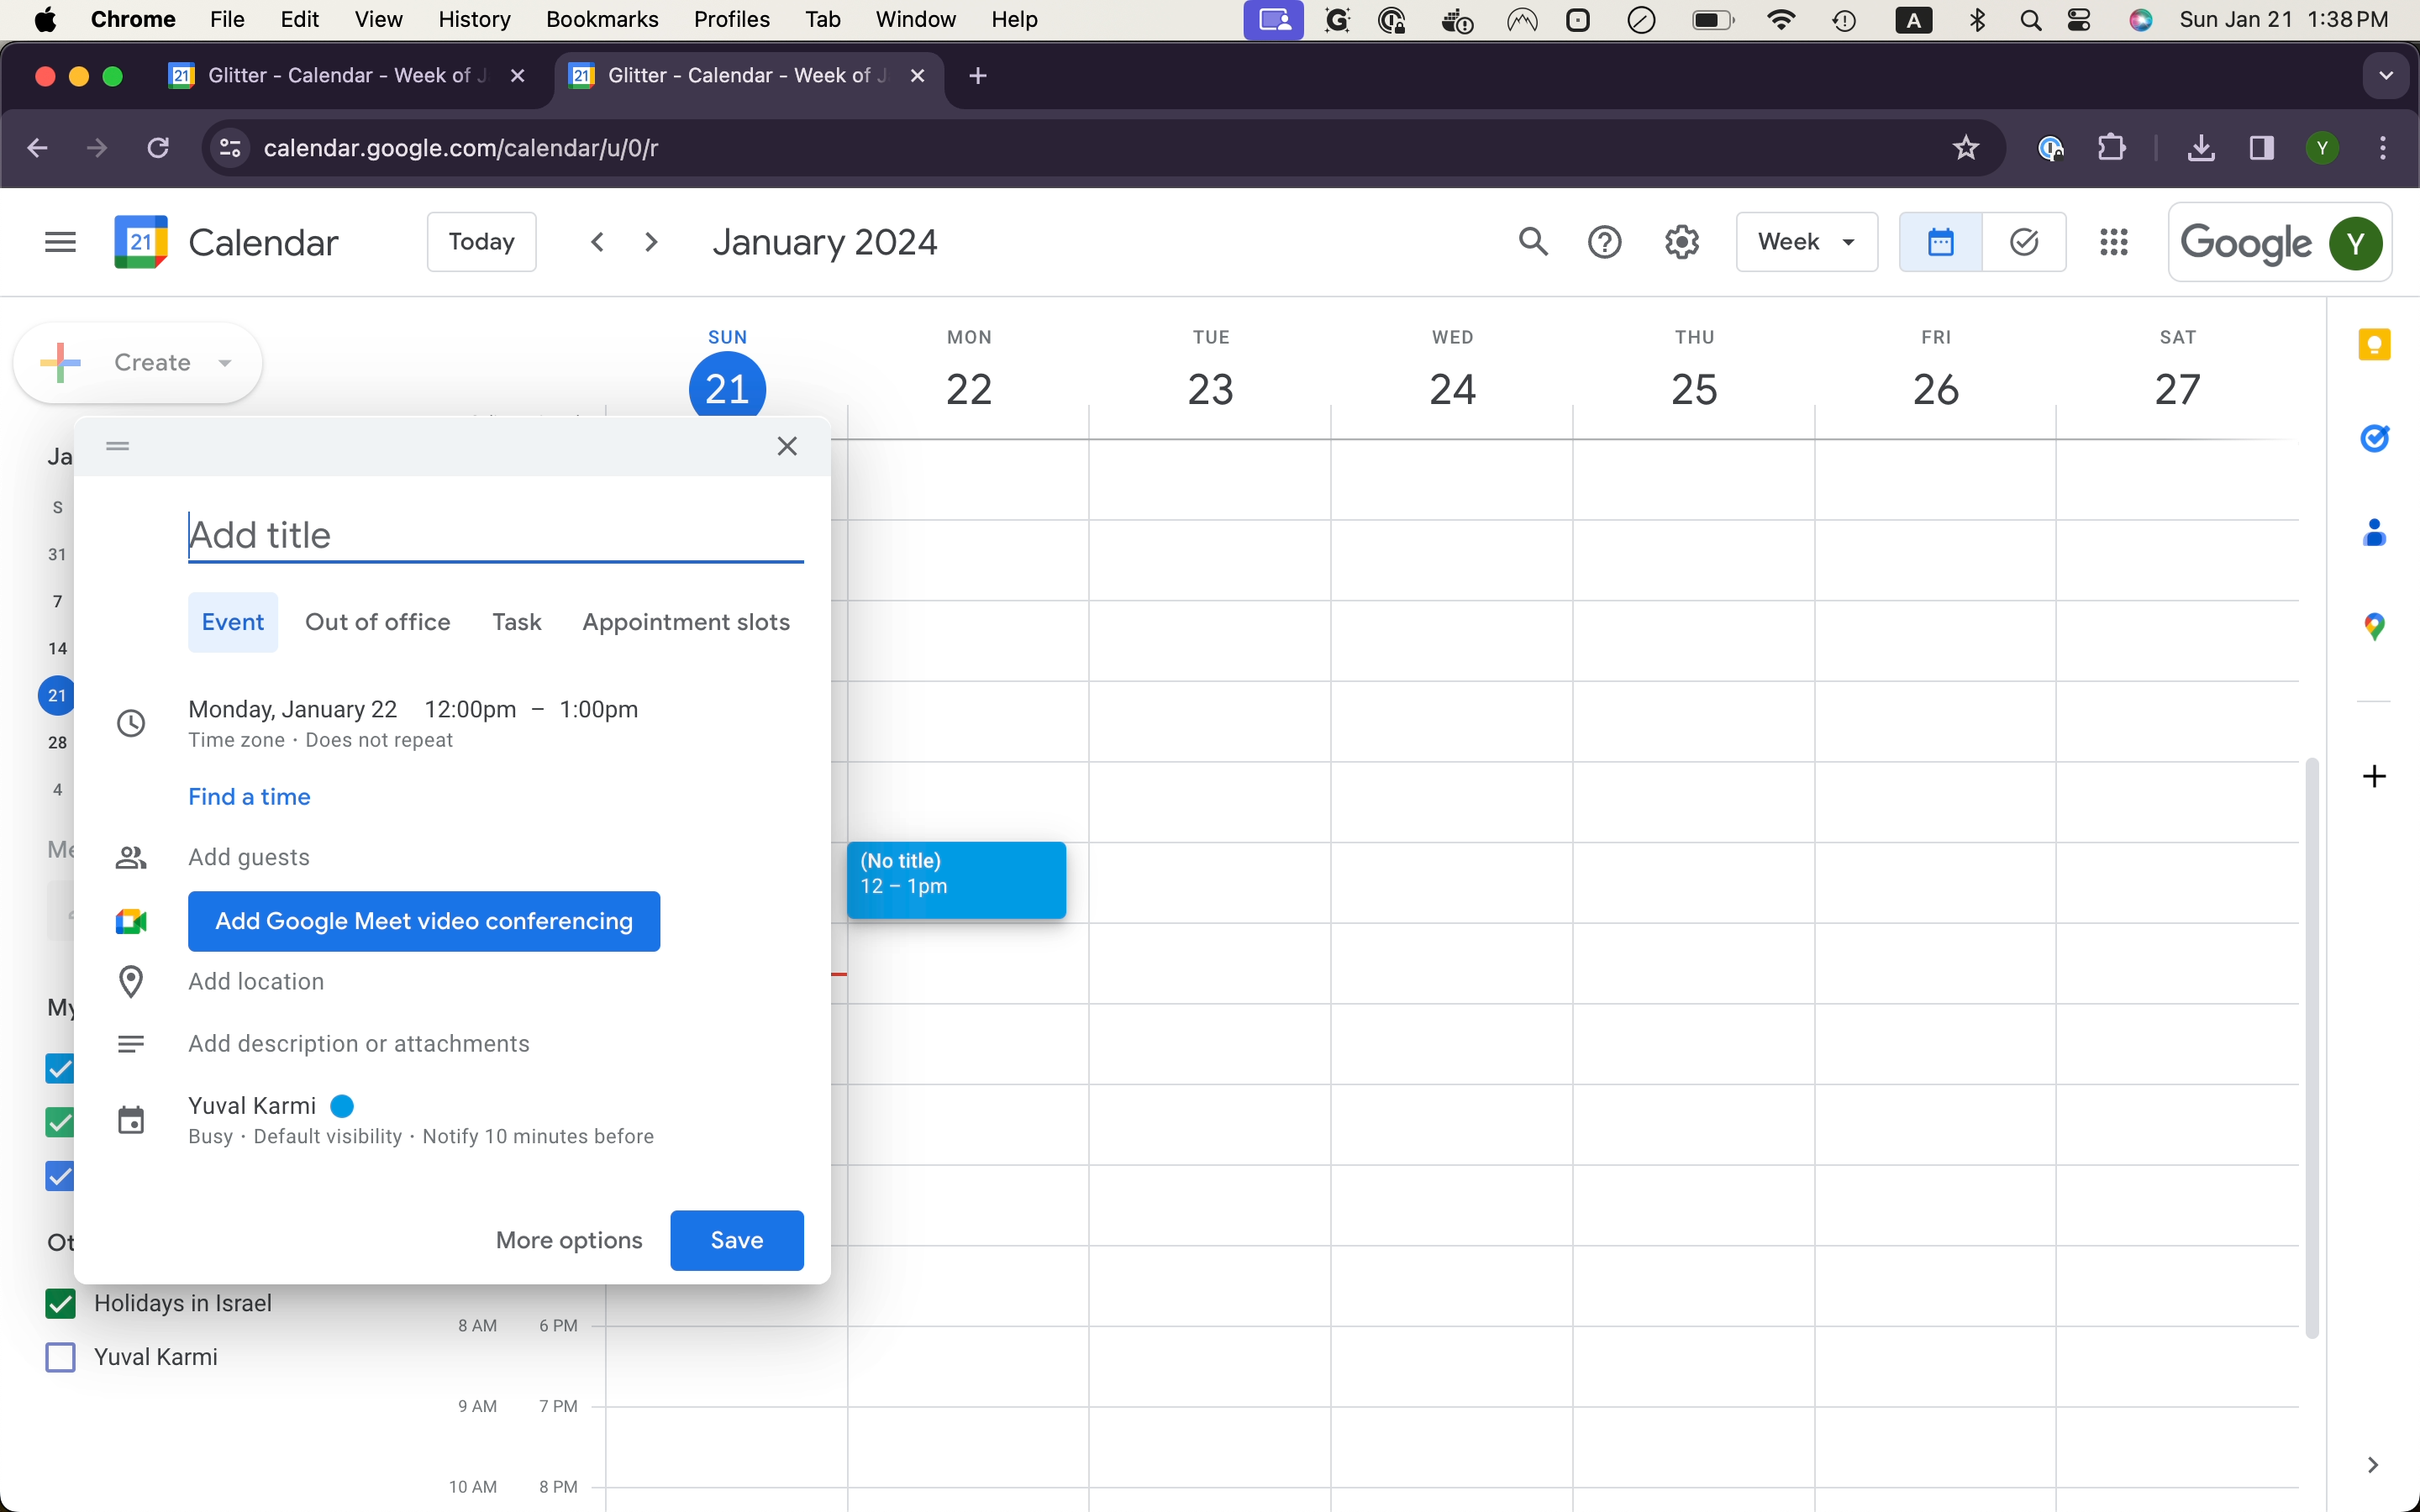The height and width of the screenshot is (1512, 2420).
Task: Expand the Week view dropdown selector
Action: tap(1802, 242)
